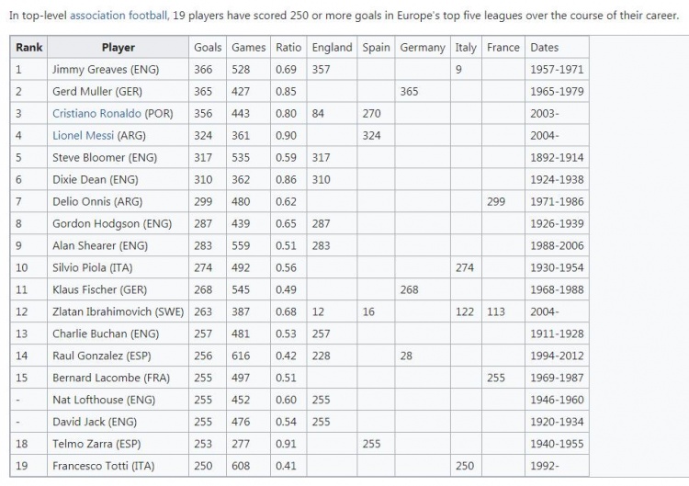Select the Ratio column header
The height and width of the screenshot is (486, 689).
pyautogui.click(x=288, y=47)
